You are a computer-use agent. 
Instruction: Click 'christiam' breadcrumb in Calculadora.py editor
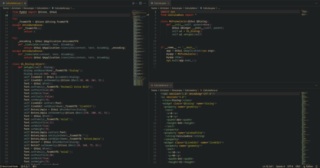tap(16, 8)
